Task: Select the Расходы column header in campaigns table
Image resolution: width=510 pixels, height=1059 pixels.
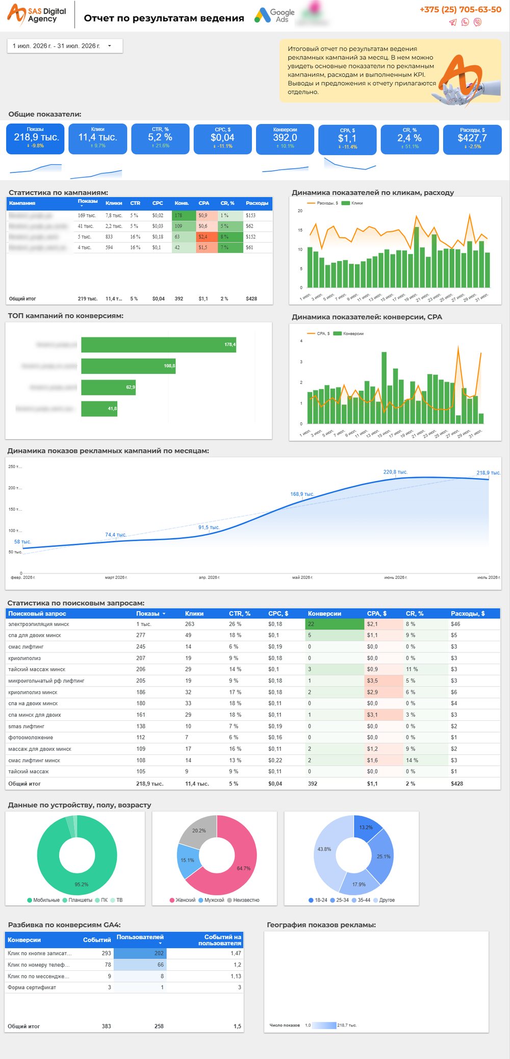Action: [x=257, y=203]
